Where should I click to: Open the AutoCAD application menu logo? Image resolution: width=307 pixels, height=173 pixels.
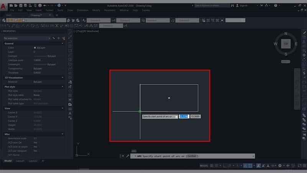(3, 6)
